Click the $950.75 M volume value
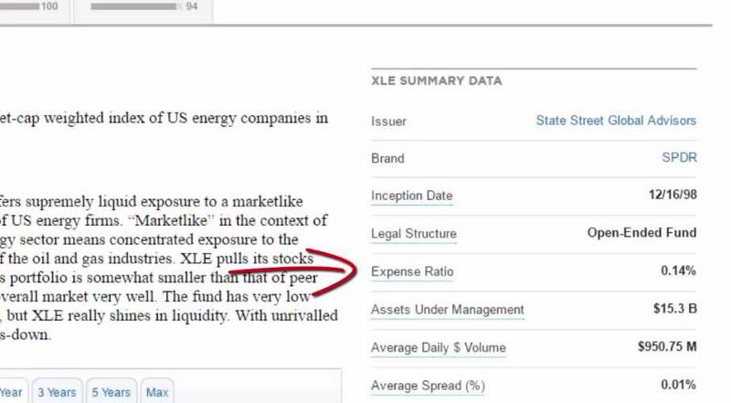Image resolution: width=731 pixels, height=403 pixels. 667,346
